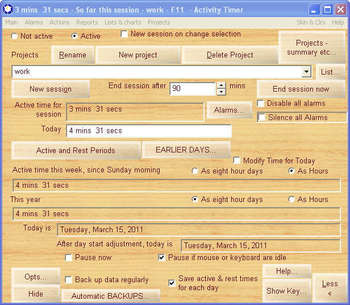Open Active and Rest Periods
This screenshot has width=350, height=305.
76,150
